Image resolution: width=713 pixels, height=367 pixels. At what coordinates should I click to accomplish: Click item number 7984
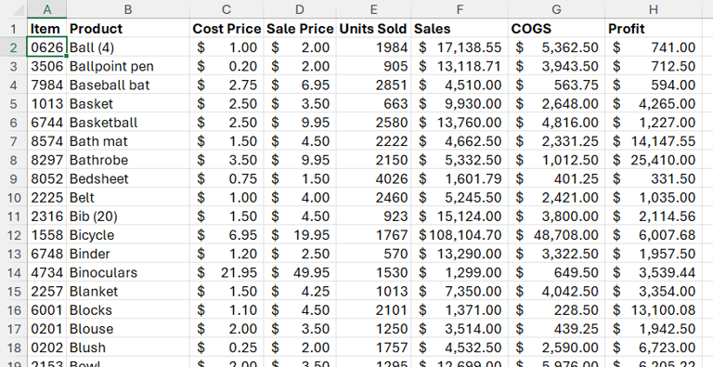point(46,85)
